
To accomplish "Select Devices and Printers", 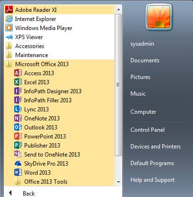I will (x=156, y=147).
